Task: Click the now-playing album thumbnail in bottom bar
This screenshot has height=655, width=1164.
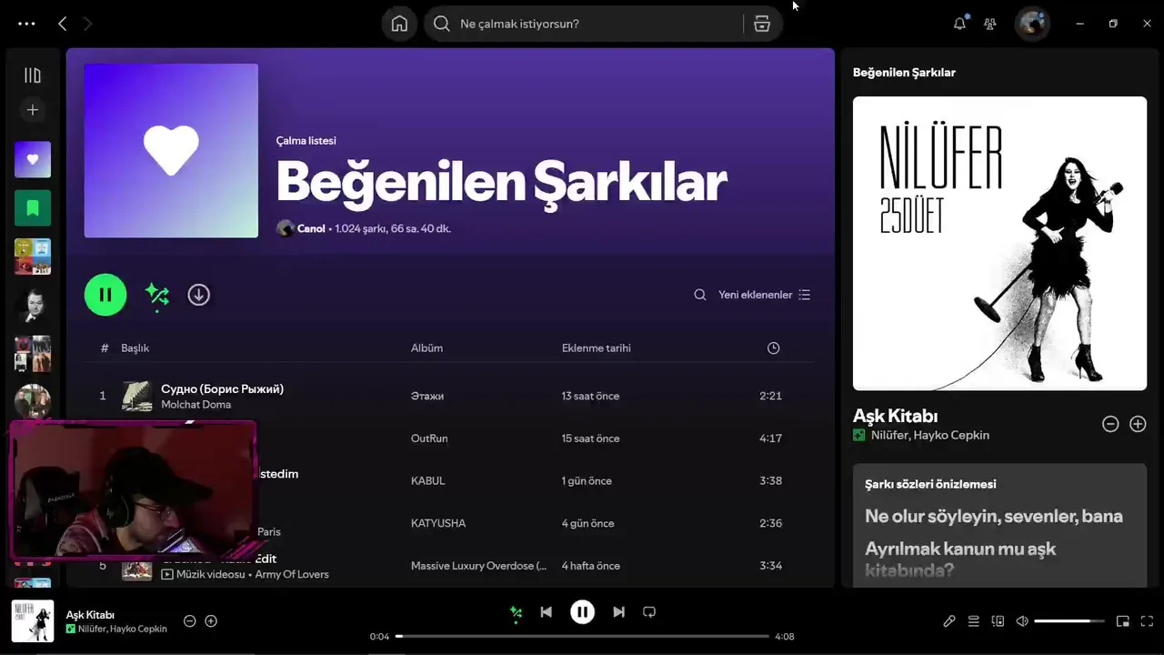Action: click(33, 621)
